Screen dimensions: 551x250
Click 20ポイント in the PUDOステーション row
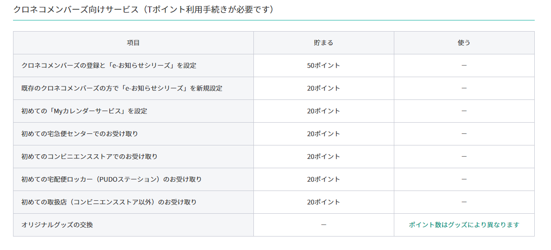point(324,179)
